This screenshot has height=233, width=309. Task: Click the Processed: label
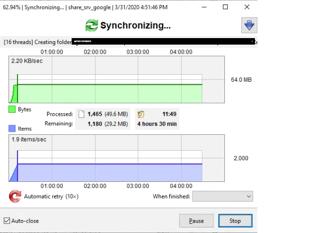(x=60, y=114)
